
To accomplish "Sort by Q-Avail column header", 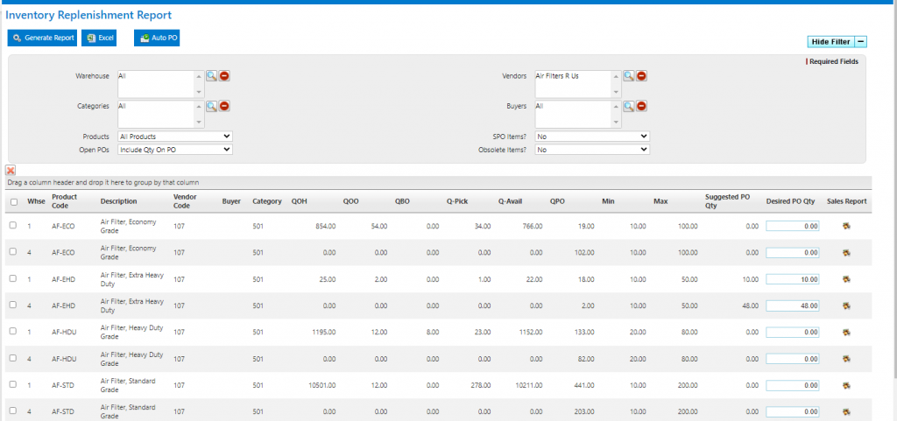I will click(x=511, y=201).
